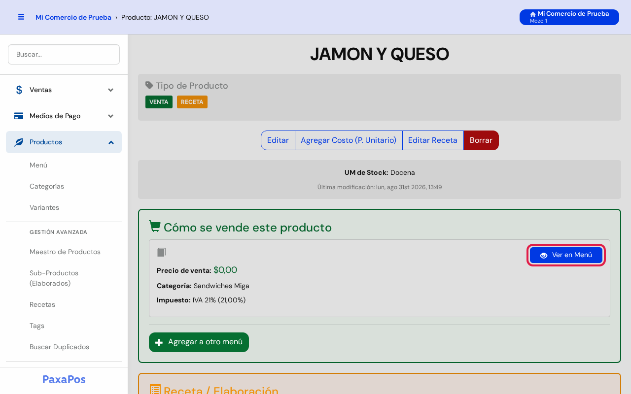Focus the Buscar... search field

point(64,54)
